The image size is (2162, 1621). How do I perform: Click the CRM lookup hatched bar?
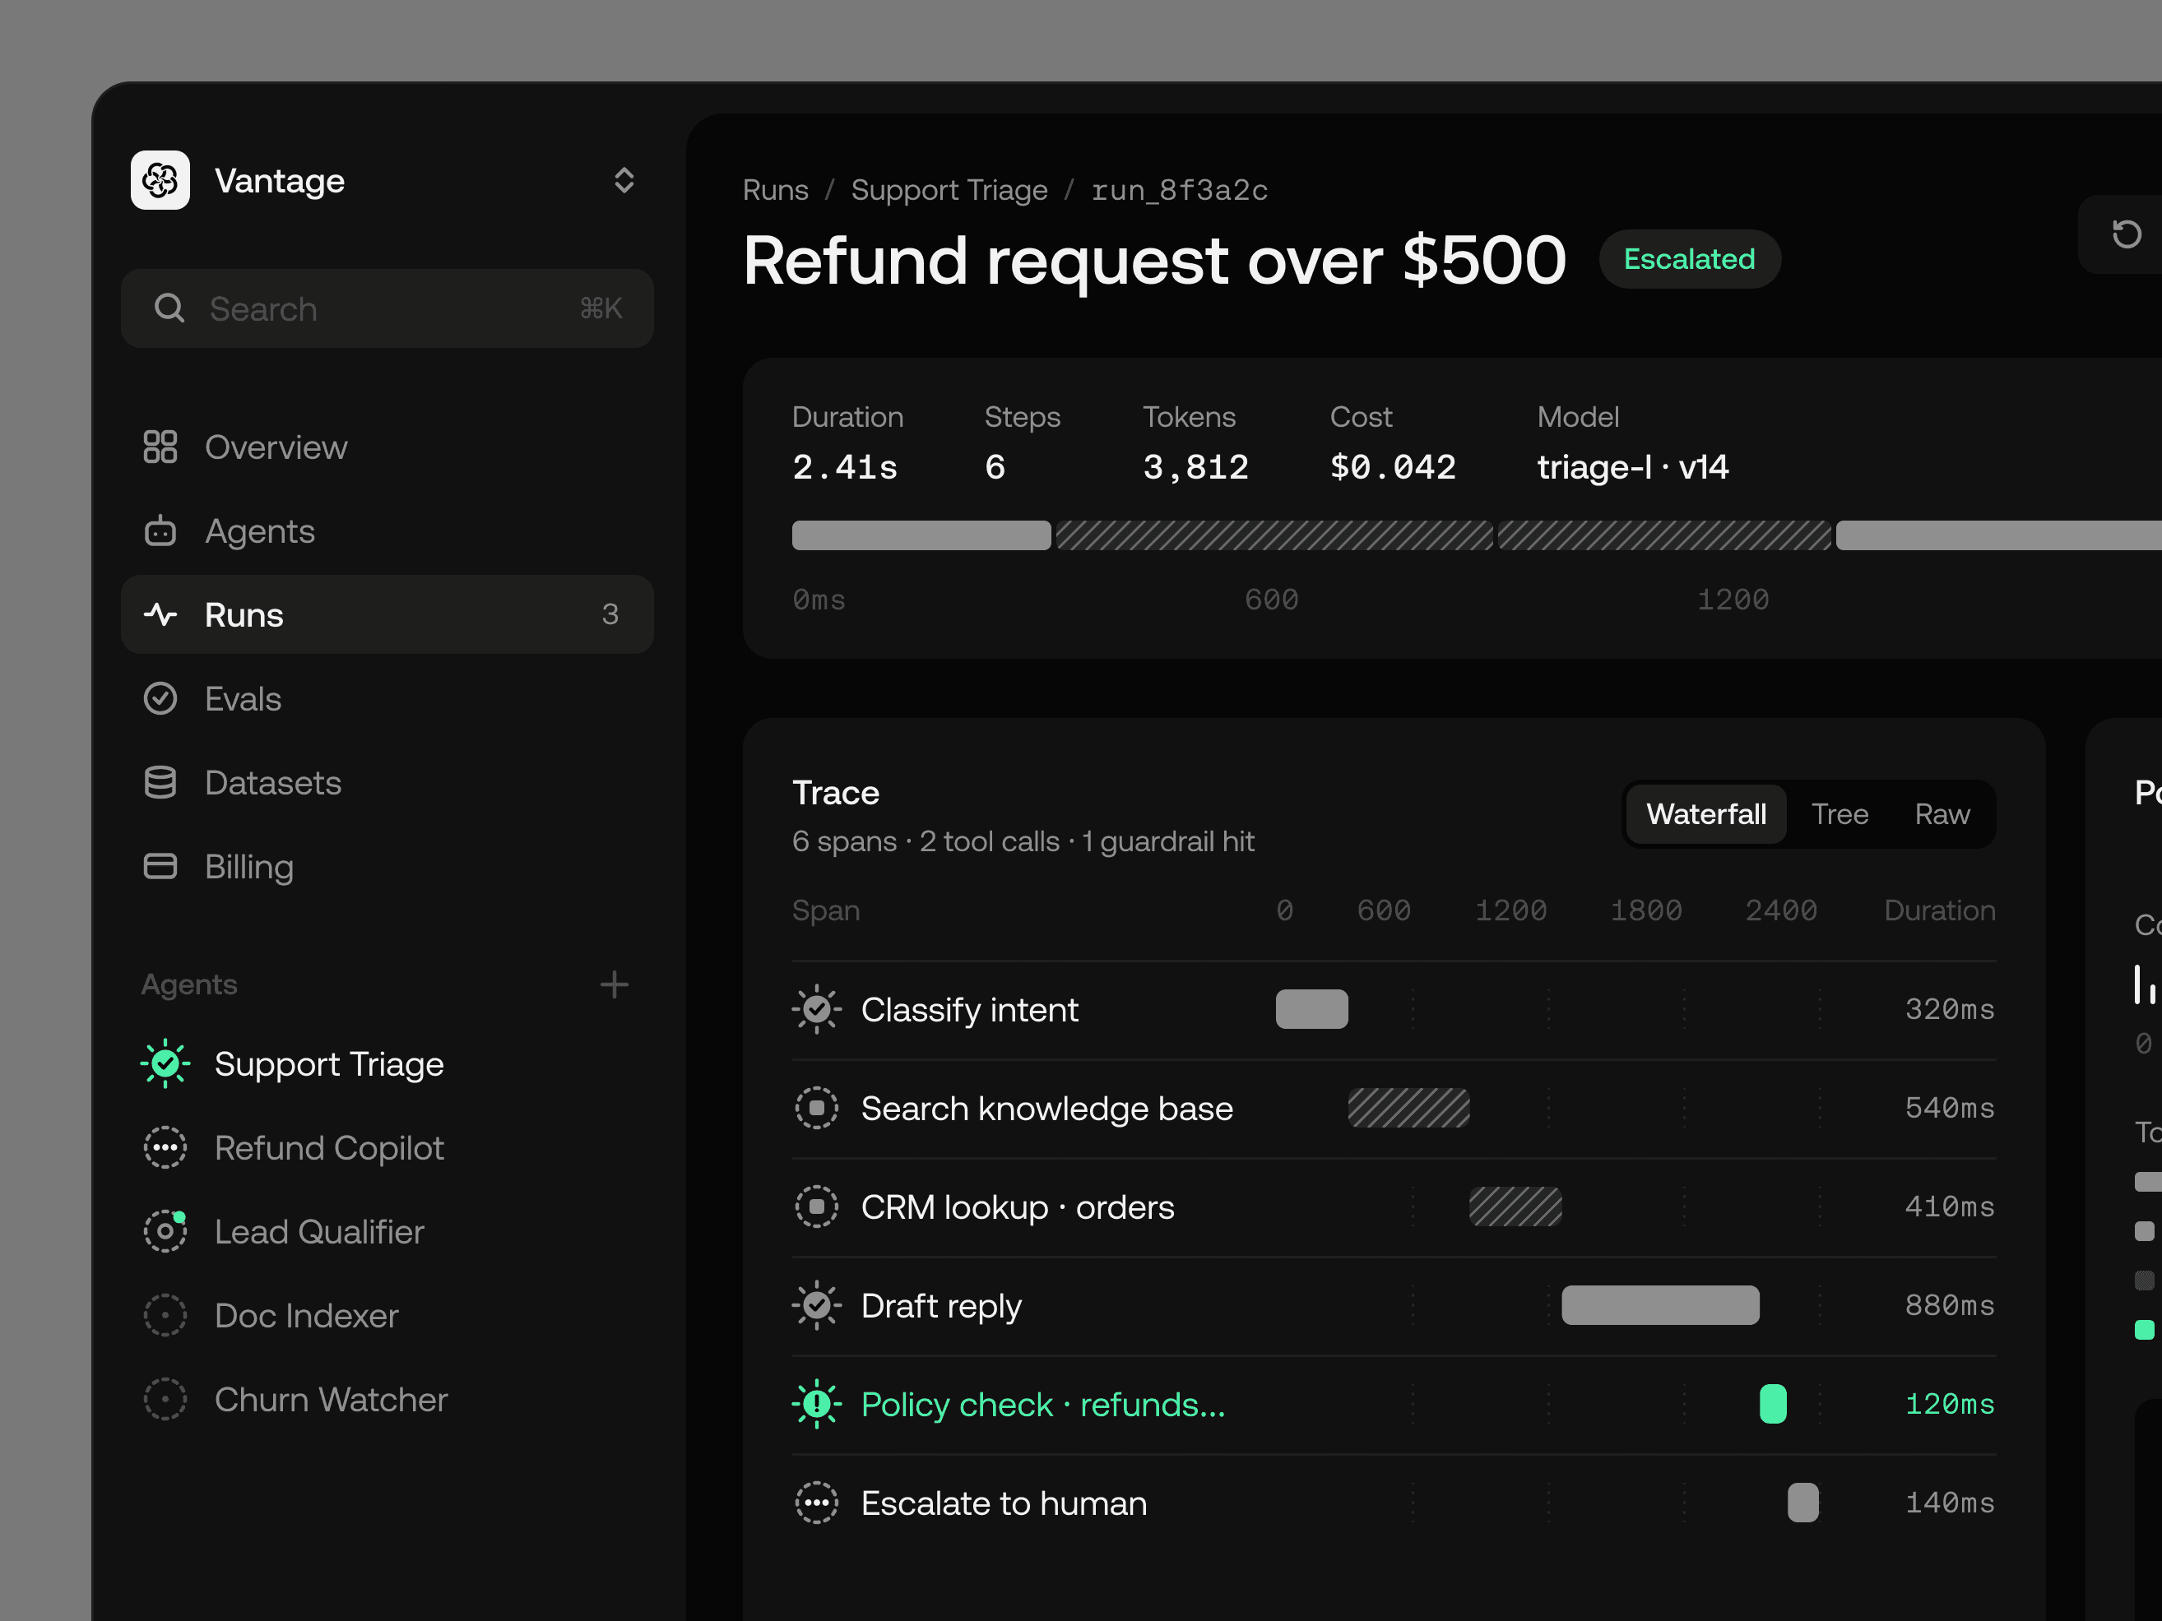[1516, 1206]
